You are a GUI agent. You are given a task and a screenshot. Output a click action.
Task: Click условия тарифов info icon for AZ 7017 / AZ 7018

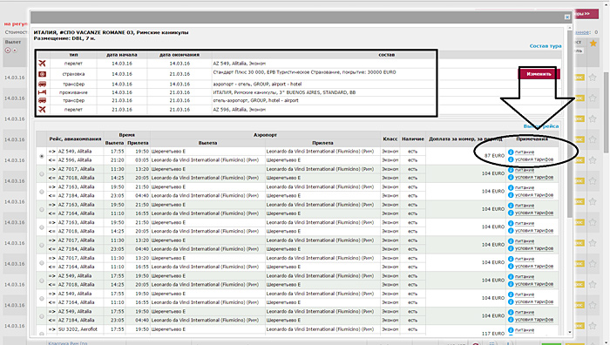click(x=511, y=177)
